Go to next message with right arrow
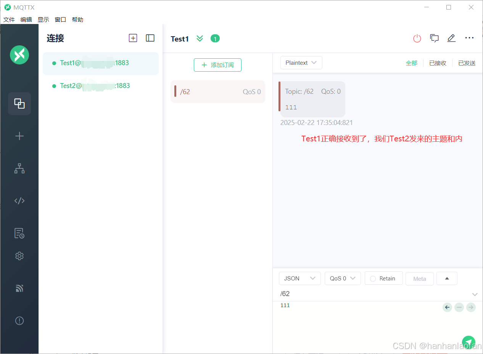The image size is (483, 354). click(x=471, y=307)
